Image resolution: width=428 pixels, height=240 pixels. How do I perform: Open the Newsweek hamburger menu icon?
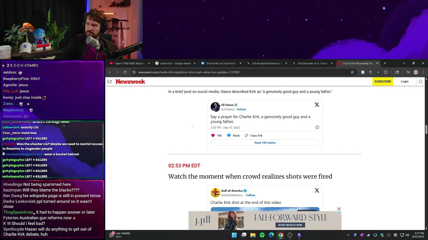pos(109,81)
